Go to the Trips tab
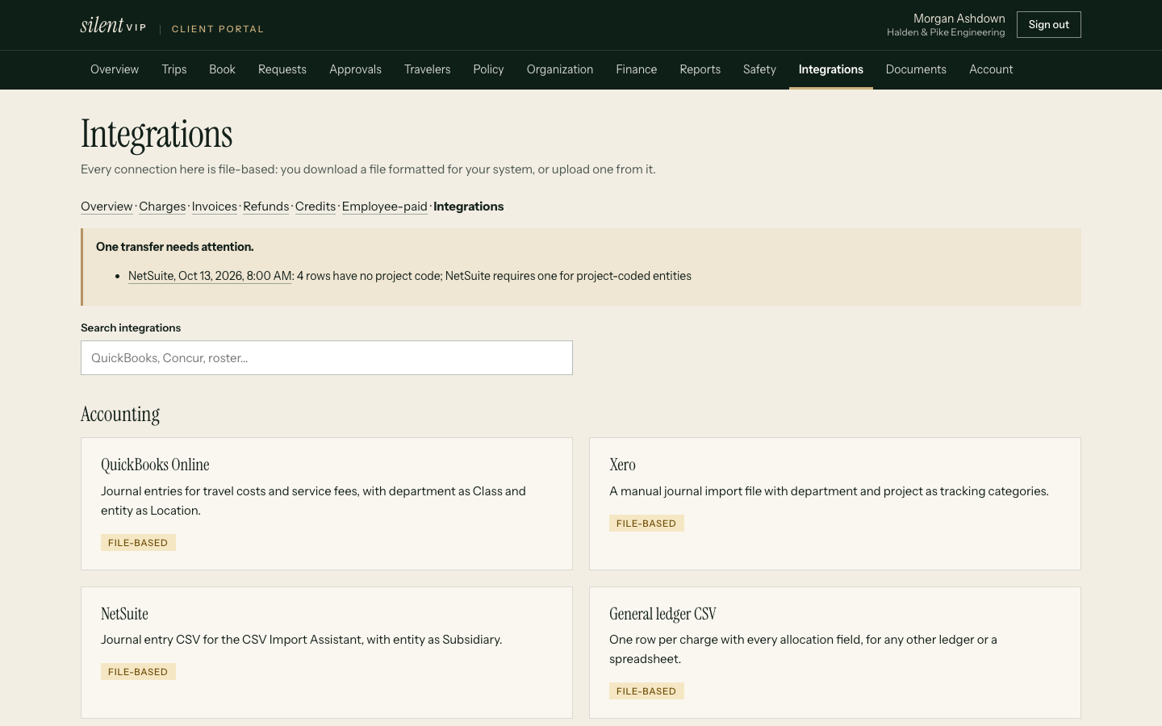 (174, 69)
